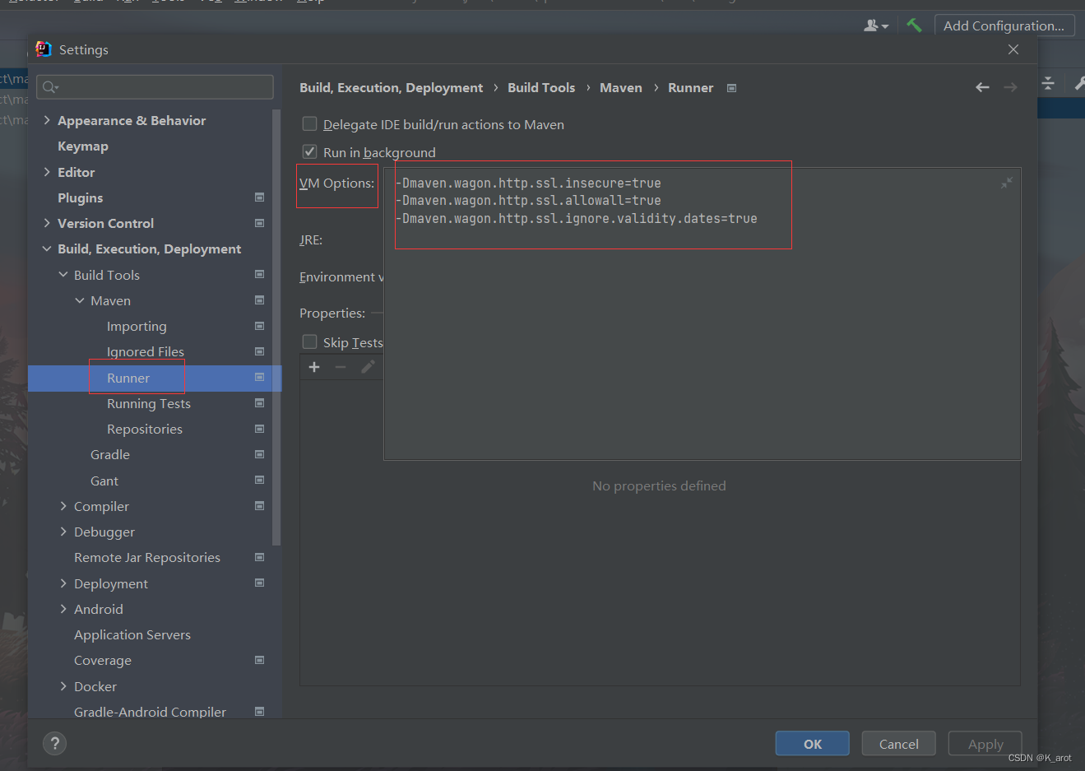Open Plugins settings page
This screenshot has height=771, width=1085.
click(x=81, y=197)
